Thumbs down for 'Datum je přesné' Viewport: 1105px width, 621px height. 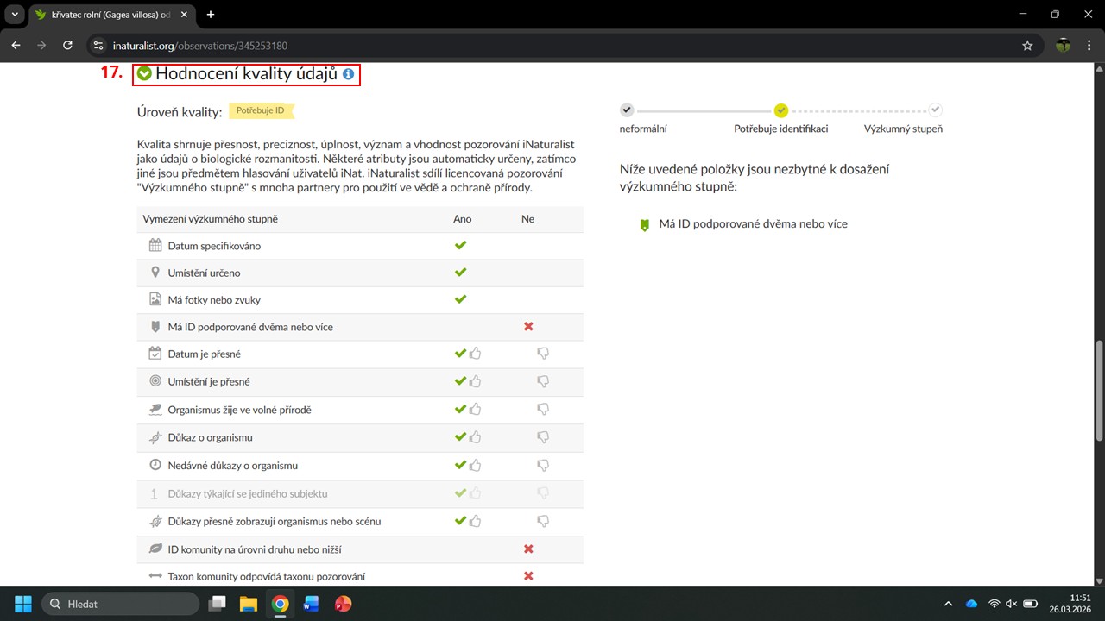point(543,354)
